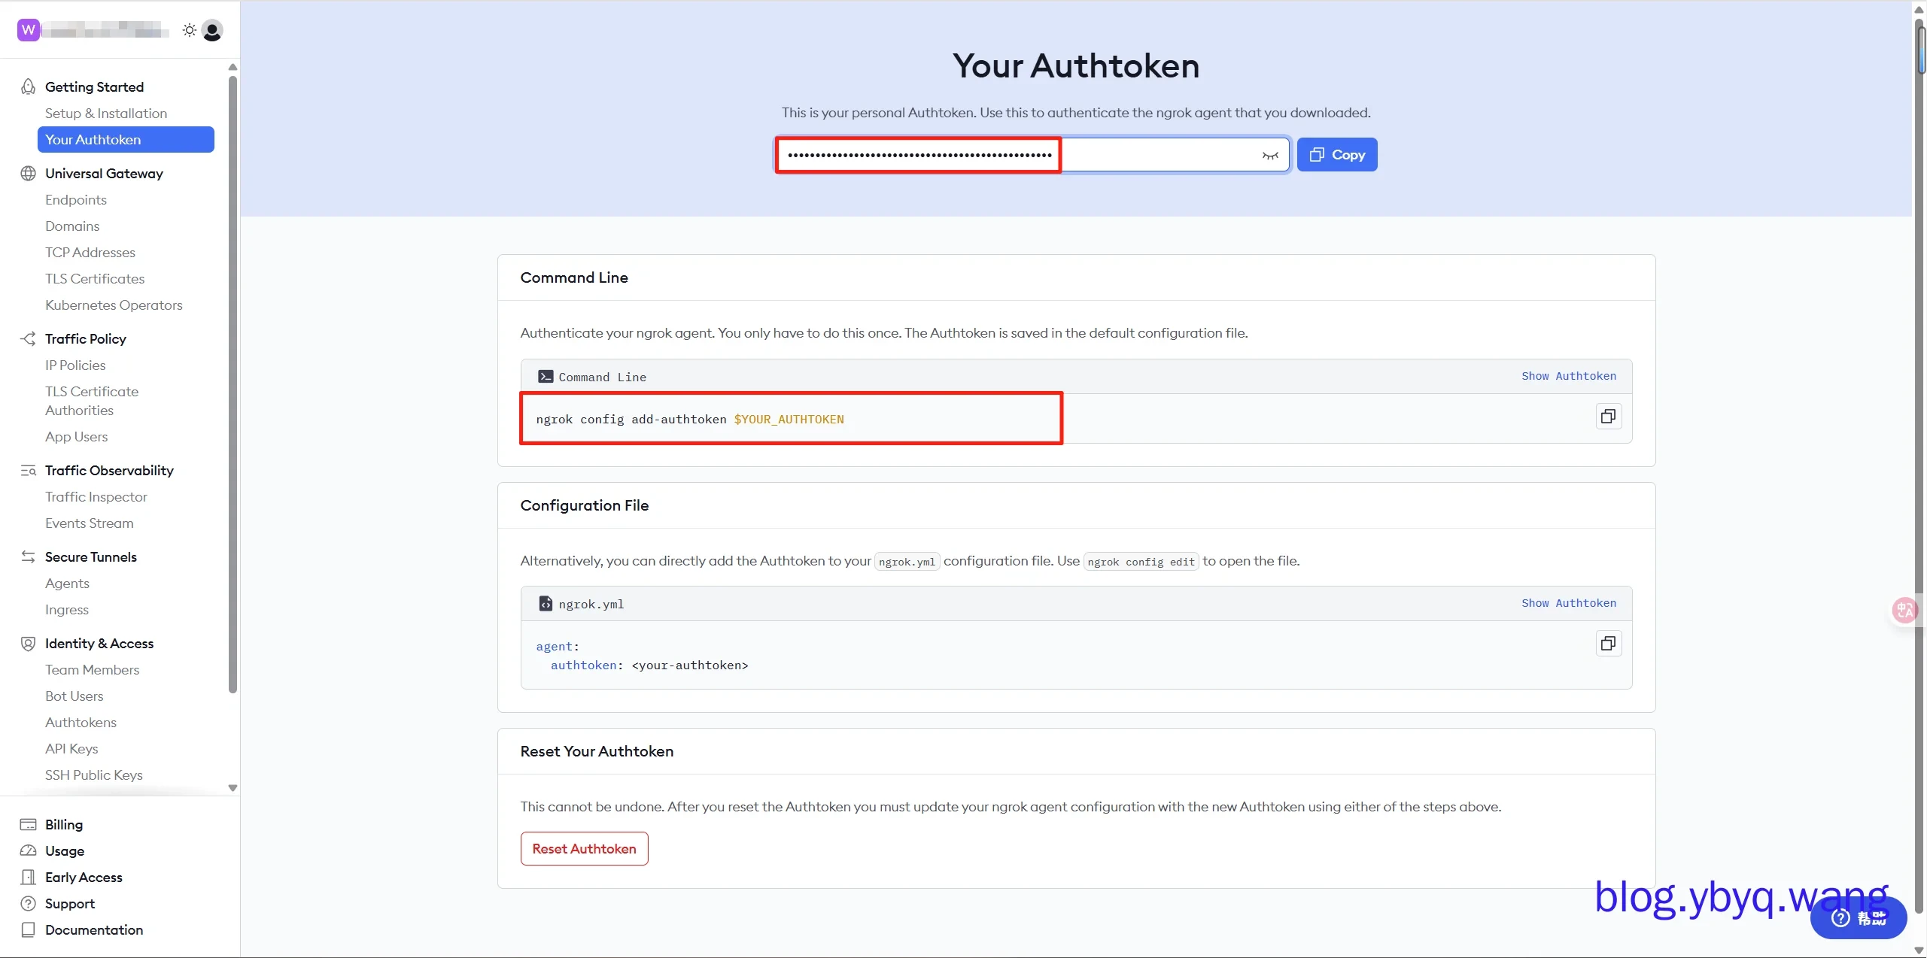1927x958 pixels.
Task: Click the Reset Authtoken button
Action: tap(584, 848)
